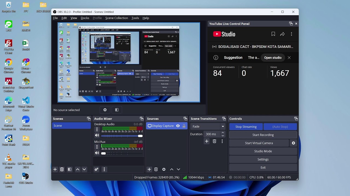Delete selected source with trash icon

pos(156,169)
